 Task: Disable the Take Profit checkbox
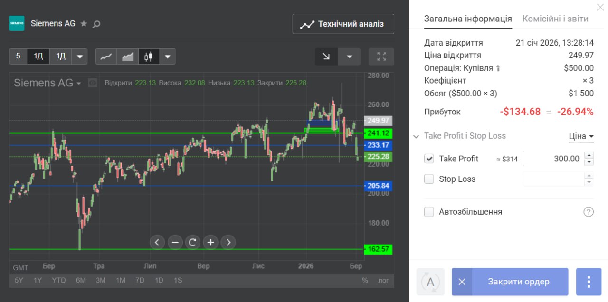click(x=429, y=159)
